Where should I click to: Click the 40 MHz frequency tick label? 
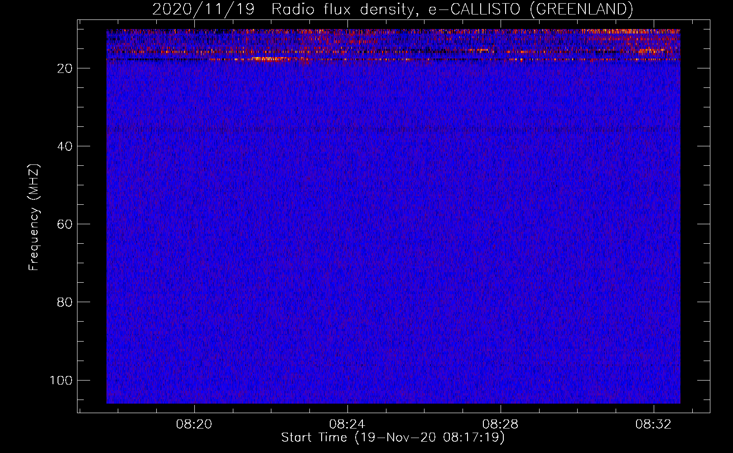click(65, 146)
